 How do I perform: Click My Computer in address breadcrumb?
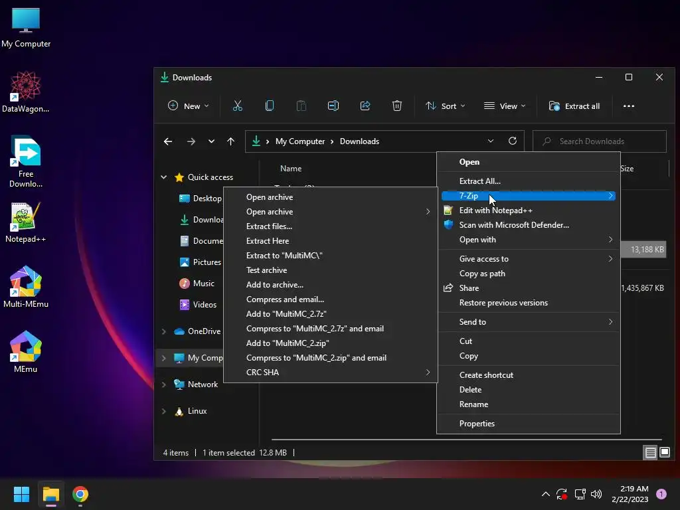coord(300,141)
